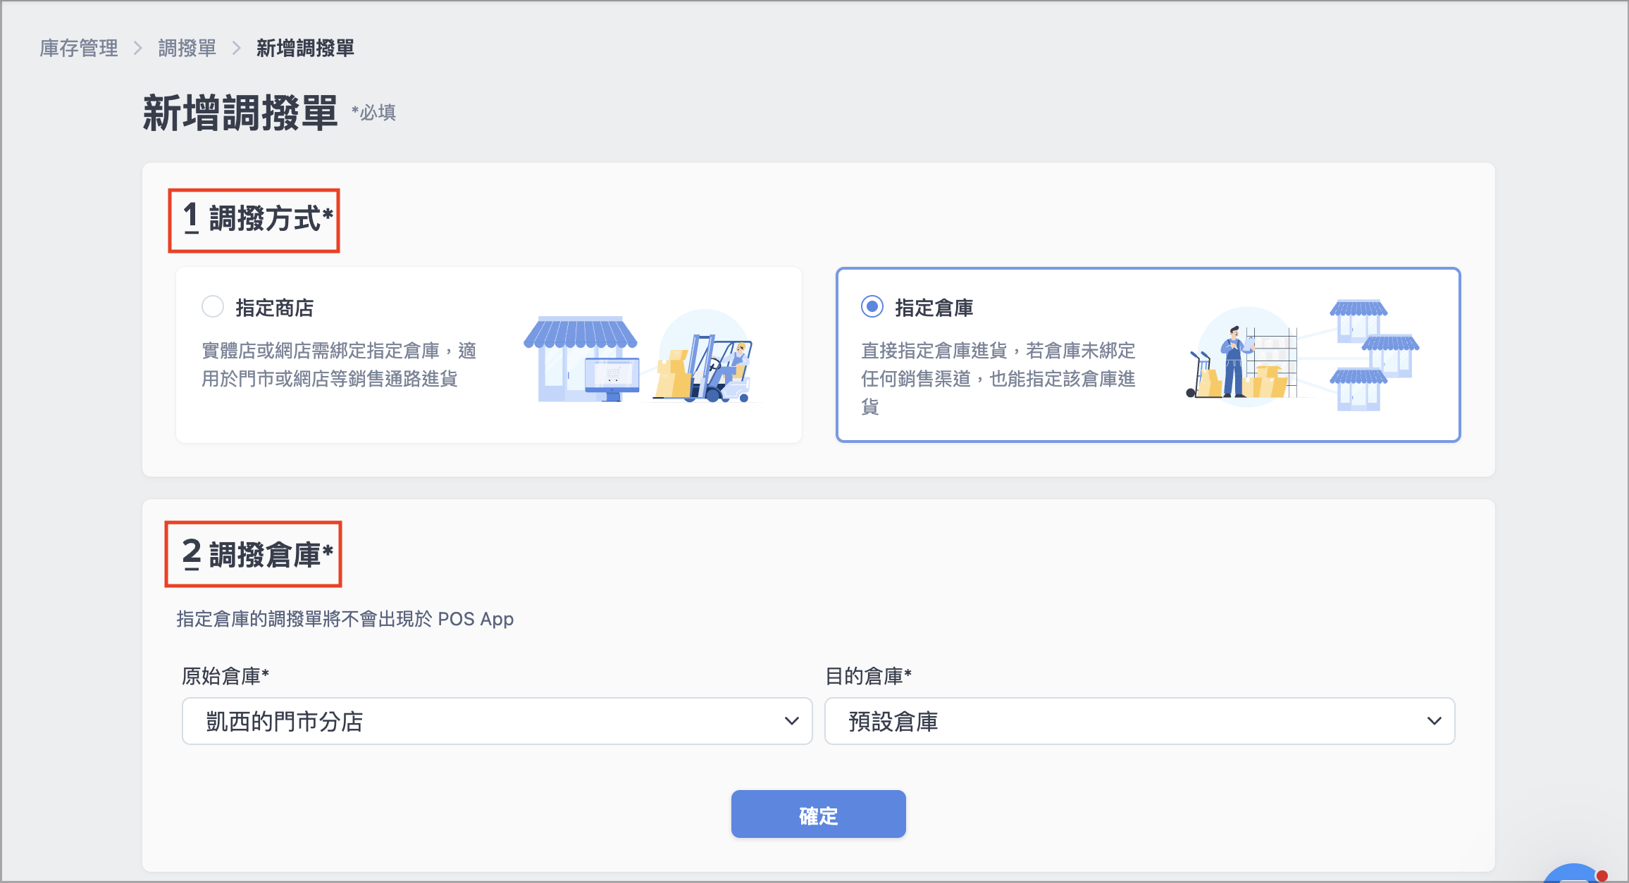Screen dimensions: 1629x883
Task: Open the 目的倉庫 dropdown showing 預設倉庫
Action: [1140, 721]
